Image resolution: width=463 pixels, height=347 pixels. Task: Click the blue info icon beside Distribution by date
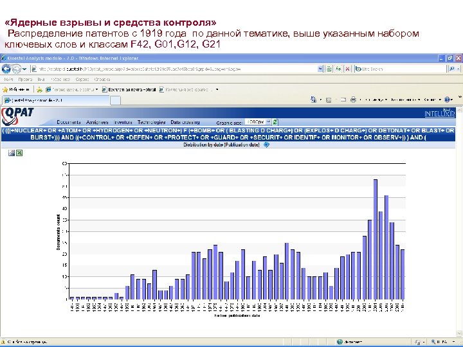tap(266, 145)
